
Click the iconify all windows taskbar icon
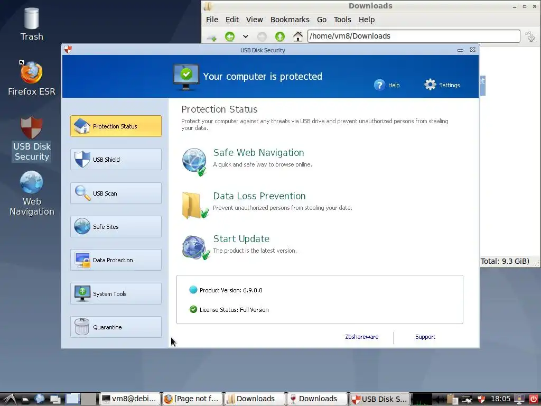pos(55,399)
